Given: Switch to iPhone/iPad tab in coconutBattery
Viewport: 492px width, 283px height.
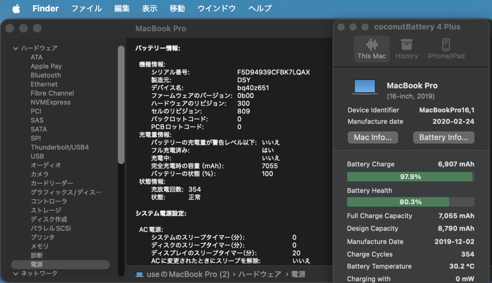Looking at the screenshot, I should (446, 49).
